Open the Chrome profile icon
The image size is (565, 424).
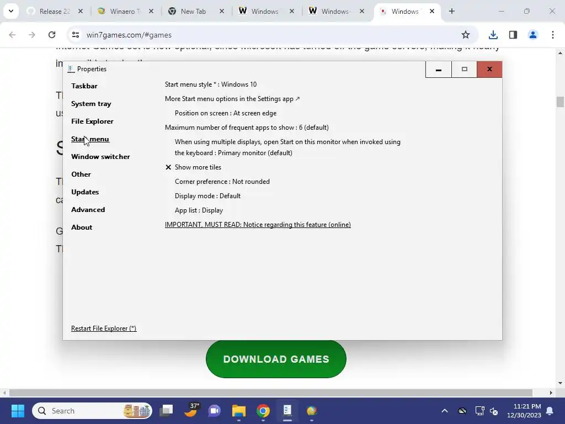533,35
